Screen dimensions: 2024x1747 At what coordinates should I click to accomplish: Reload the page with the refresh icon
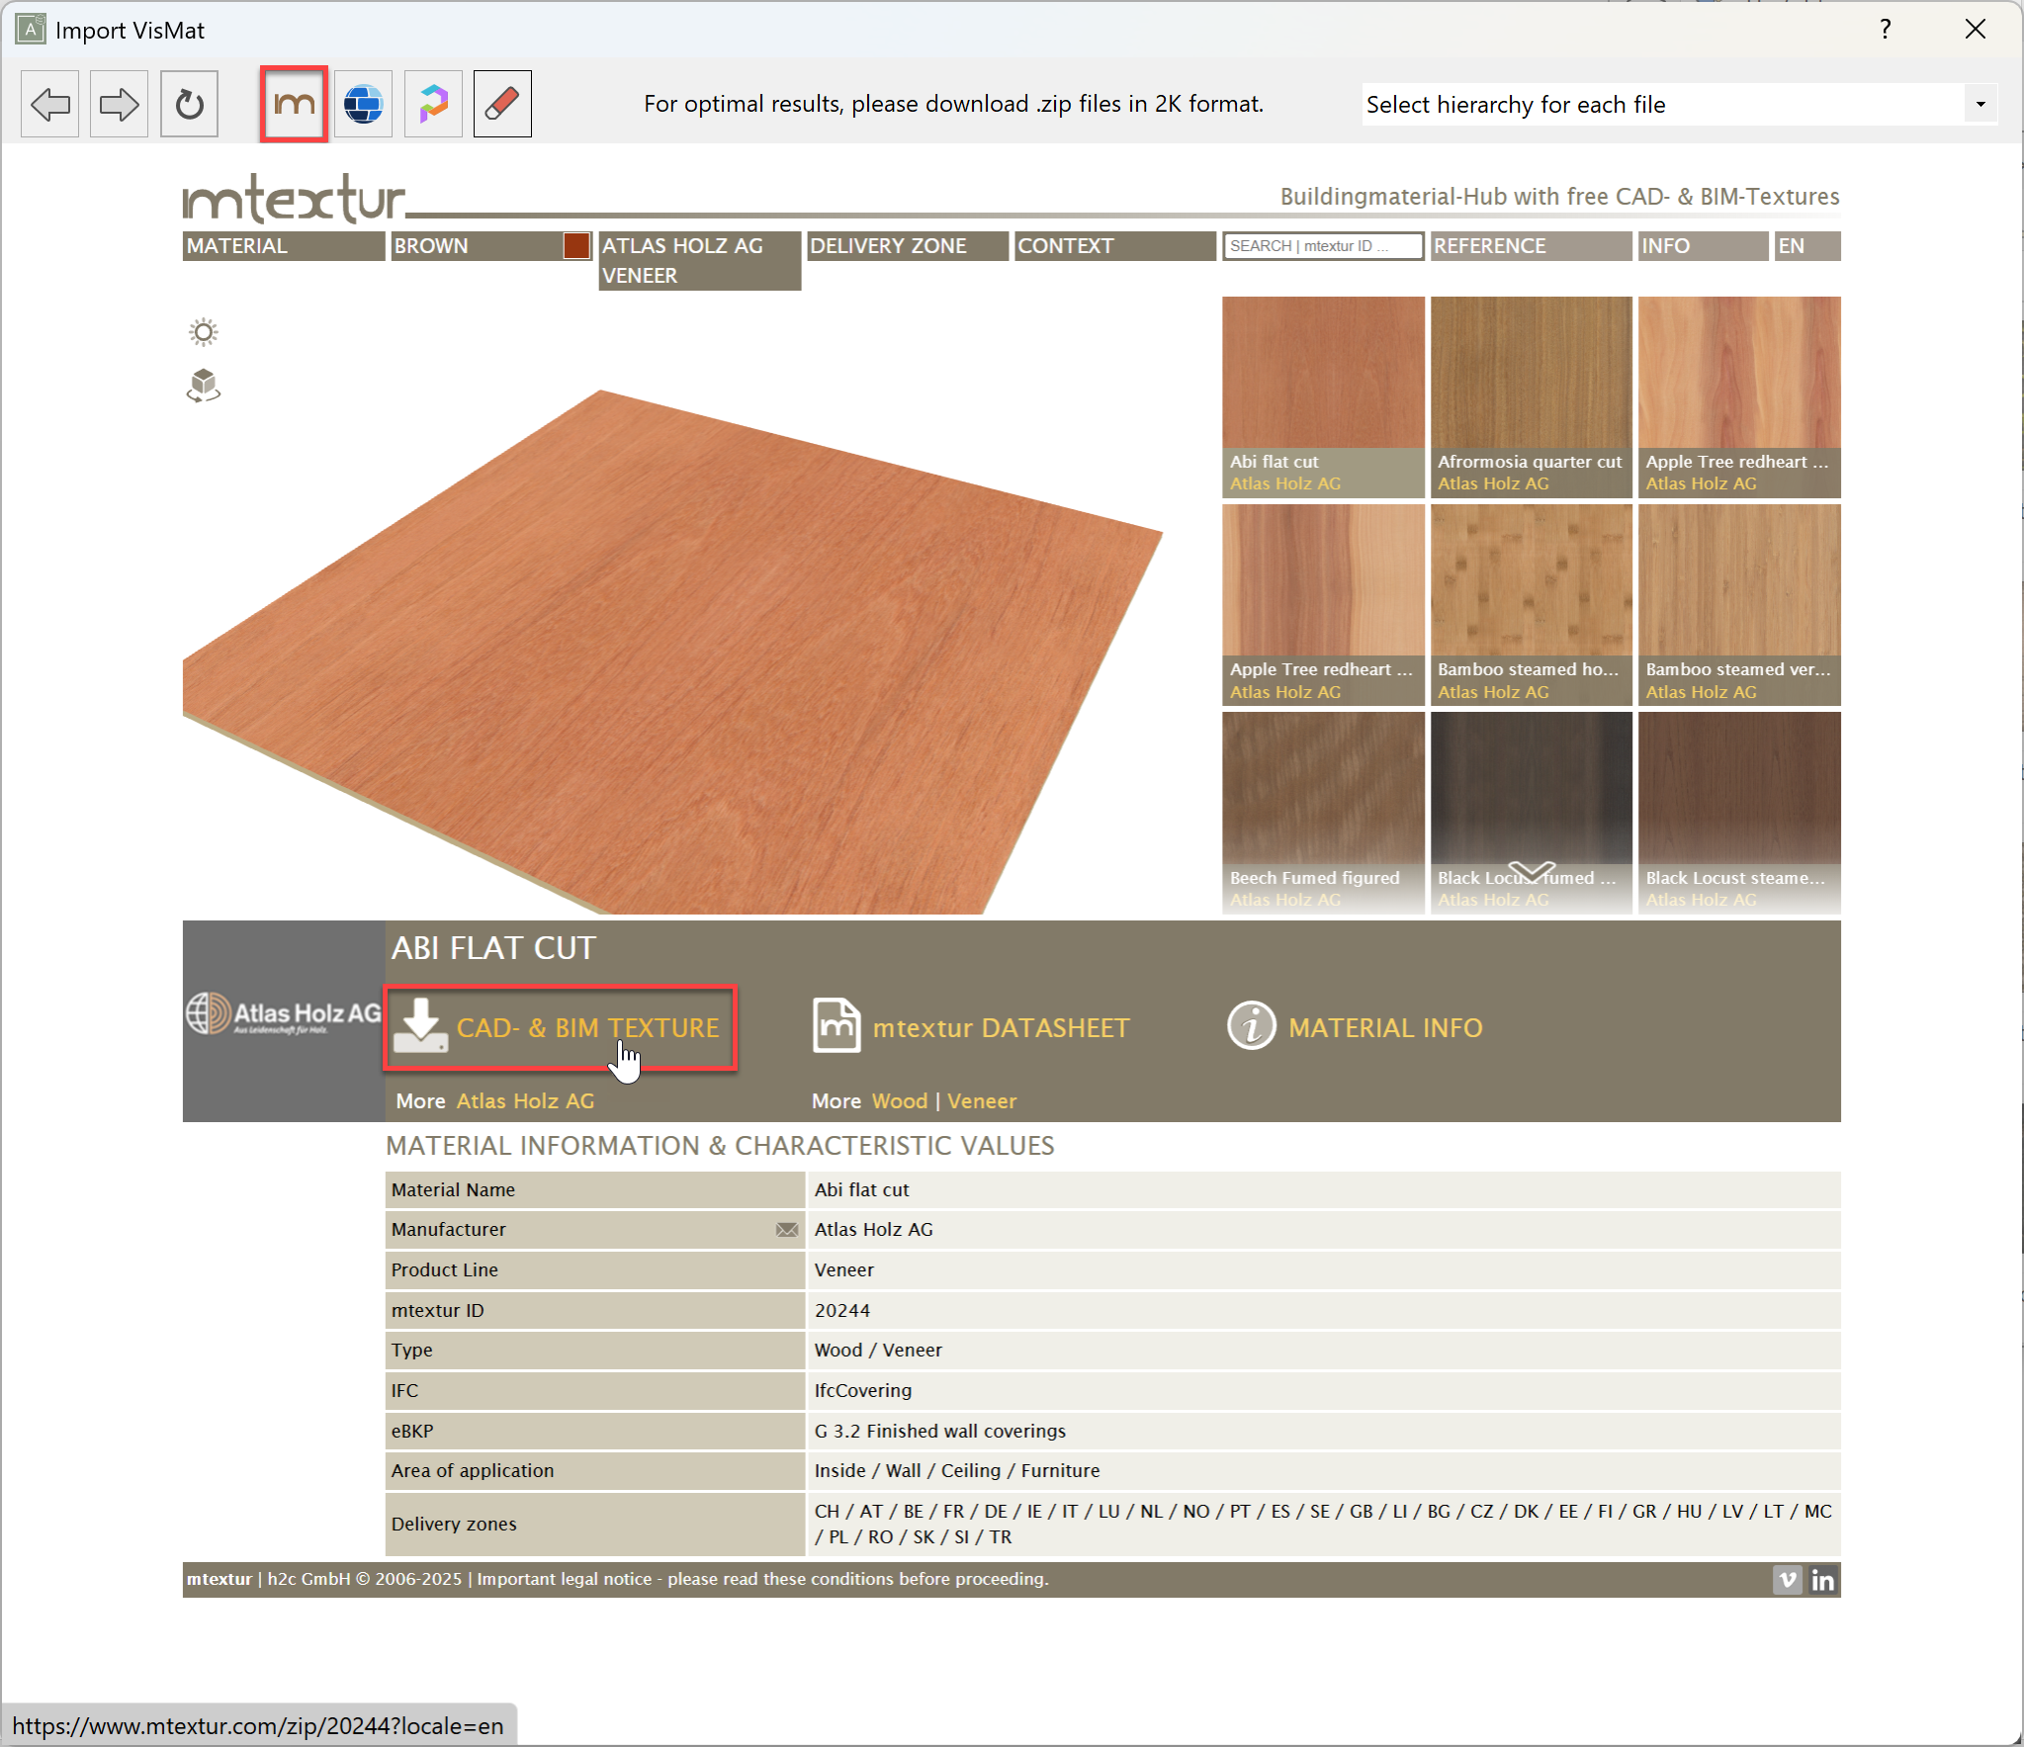(189, 103)
